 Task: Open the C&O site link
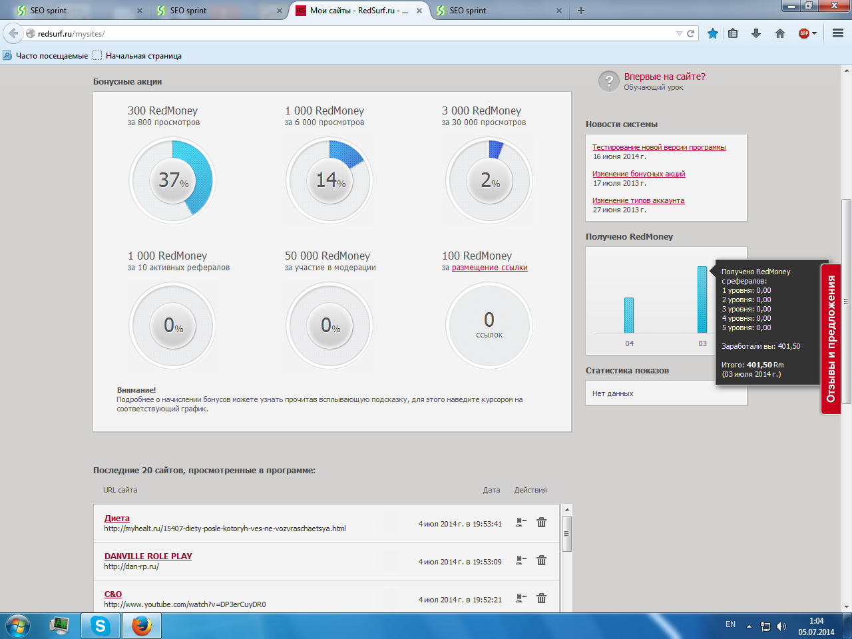(113, 594)
